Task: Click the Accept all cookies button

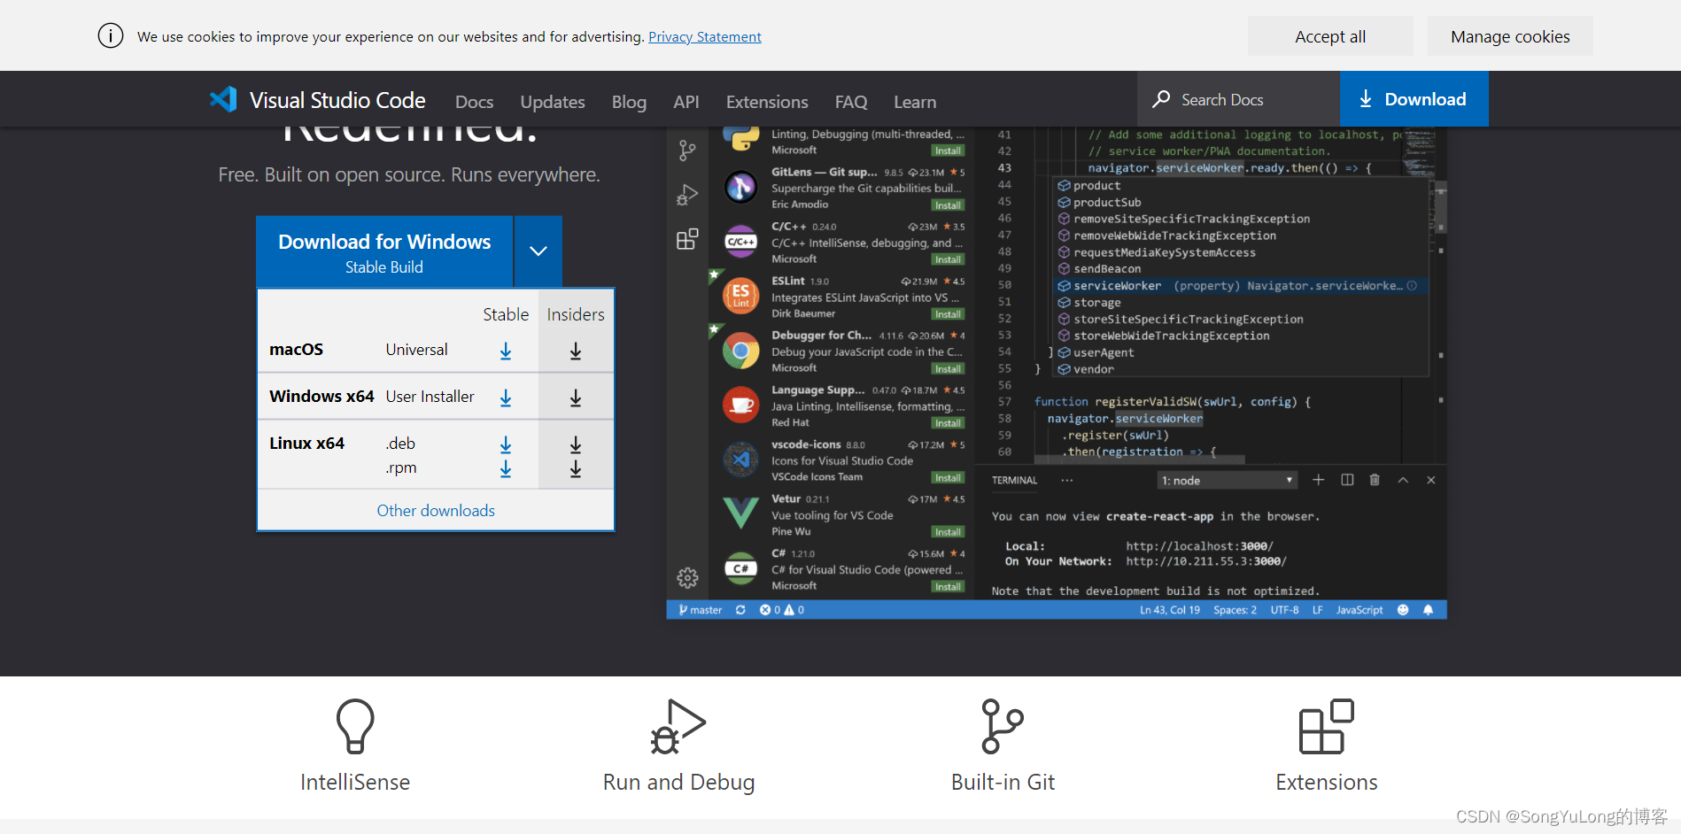Action: click(x=1330, y=36)
